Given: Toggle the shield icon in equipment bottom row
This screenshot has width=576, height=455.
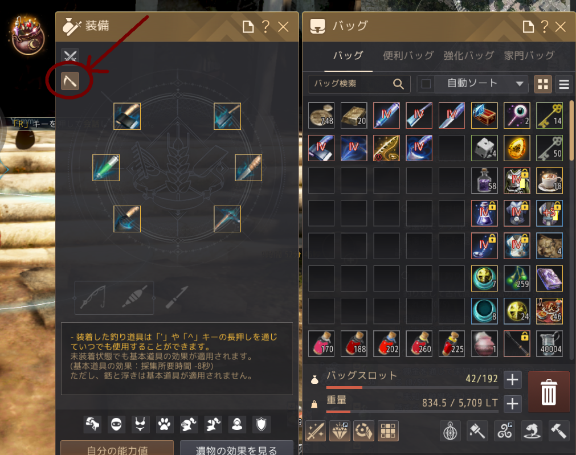Looking at the screenshot, I should (x=261, y=424).
